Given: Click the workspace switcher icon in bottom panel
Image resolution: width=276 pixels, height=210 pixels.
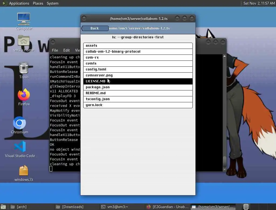Looking at the screenshot, I should [246, 207].
